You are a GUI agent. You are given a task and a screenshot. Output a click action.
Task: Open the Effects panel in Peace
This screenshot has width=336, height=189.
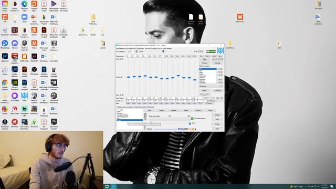205,91
